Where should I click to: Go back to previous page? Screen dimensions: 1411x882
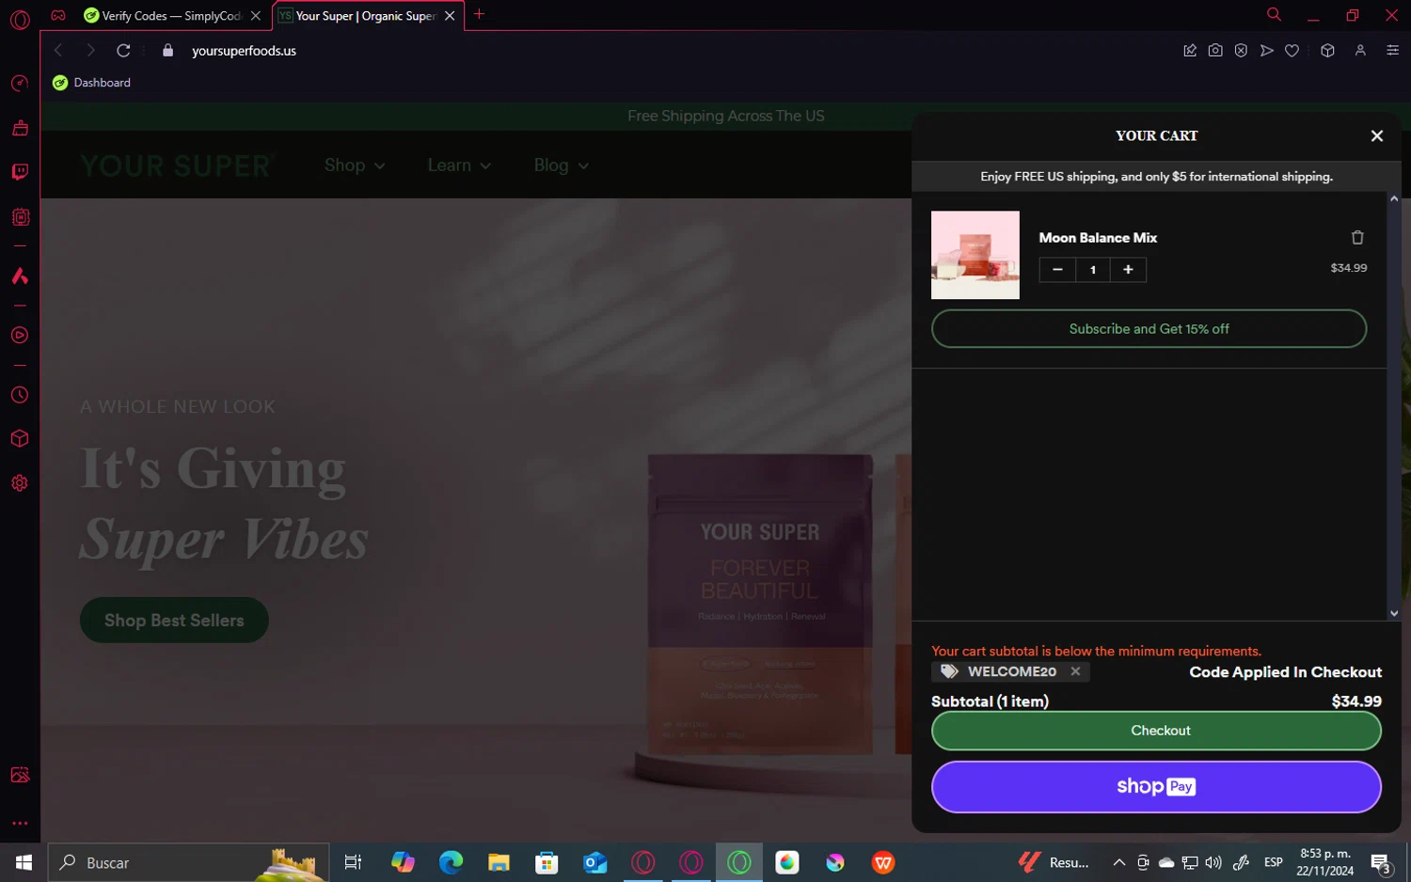58,51
